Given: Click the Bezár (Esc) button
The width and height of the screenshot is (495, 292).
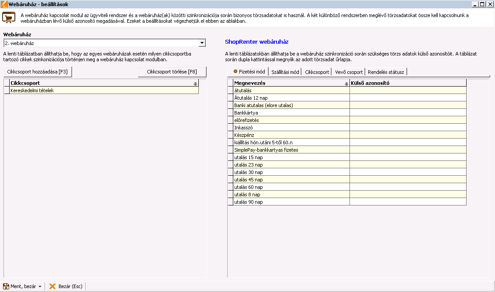Looking at the screenshot, I should [66, 286].
